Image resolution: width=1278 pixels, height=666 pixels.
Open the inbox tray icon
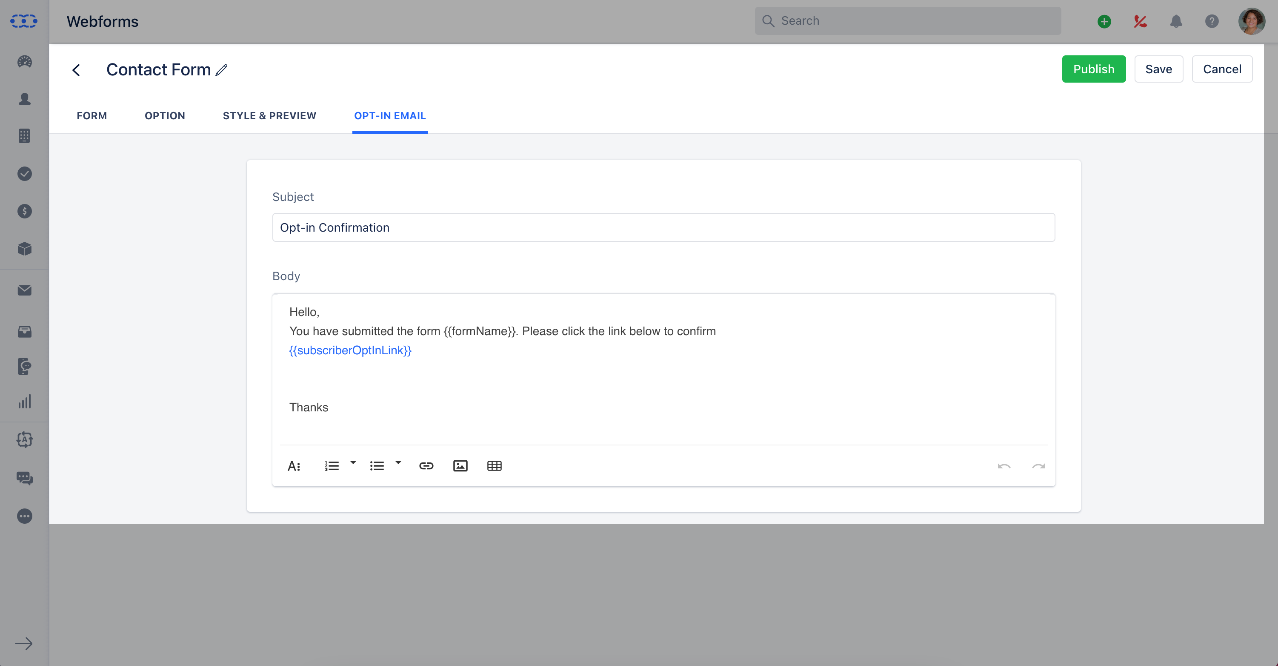(24, 332)
